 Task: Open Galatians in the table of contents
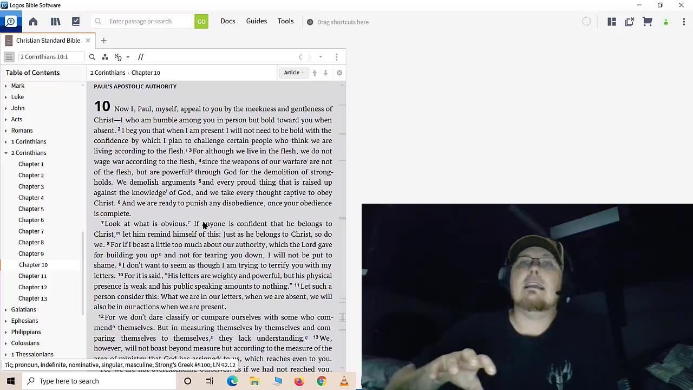pyautogui.click(x=24, y=309)
